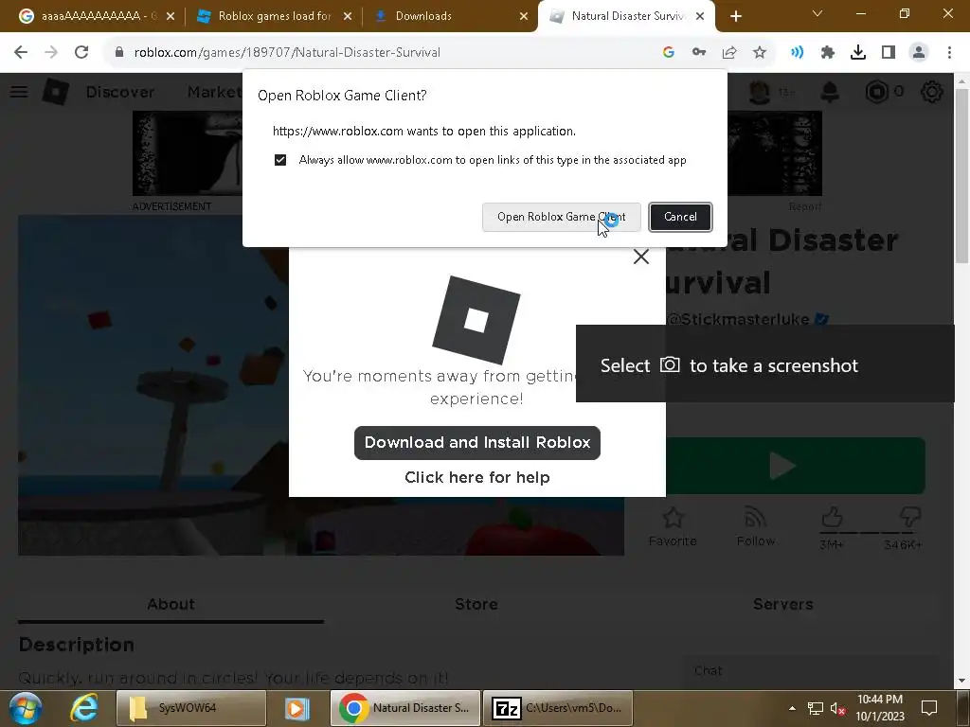970x727 pixels.
Task: Switch to the Downloads tab
Action: (x=450, y=16)
